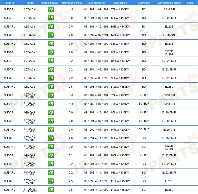This screenshot has height=194, width=198.
Task: Click fuel icon in Kombi BG 96kW / 131KM row
Action: tap(51, 173)
